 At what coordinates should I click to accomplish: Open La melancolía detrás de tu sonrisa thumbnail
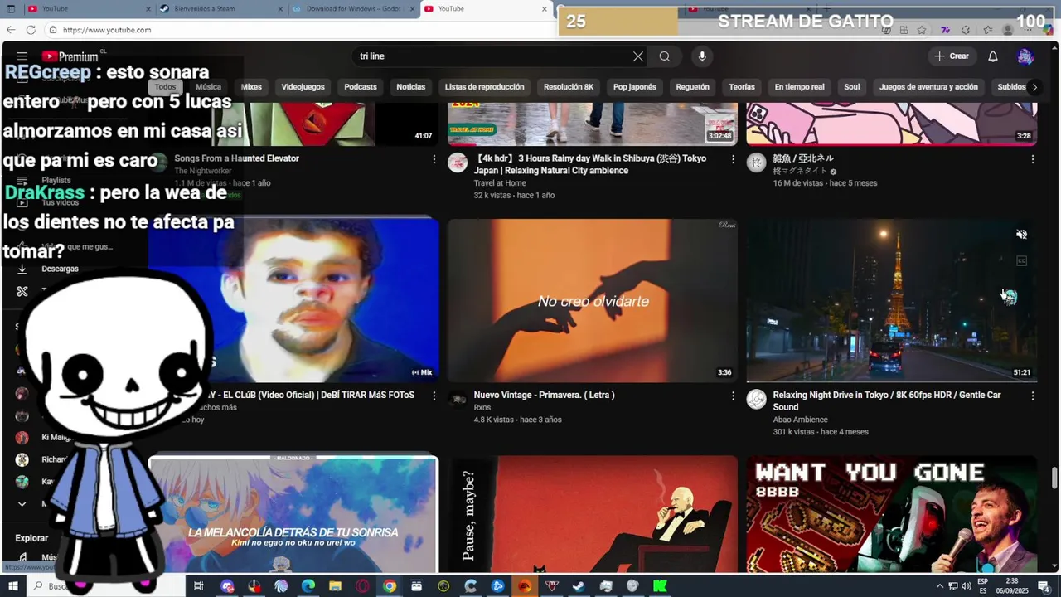pyautogui.click(x=293, y=514)
